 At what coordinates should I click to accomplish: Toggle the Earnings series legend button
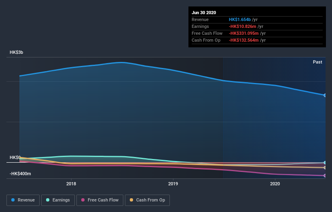58,200
